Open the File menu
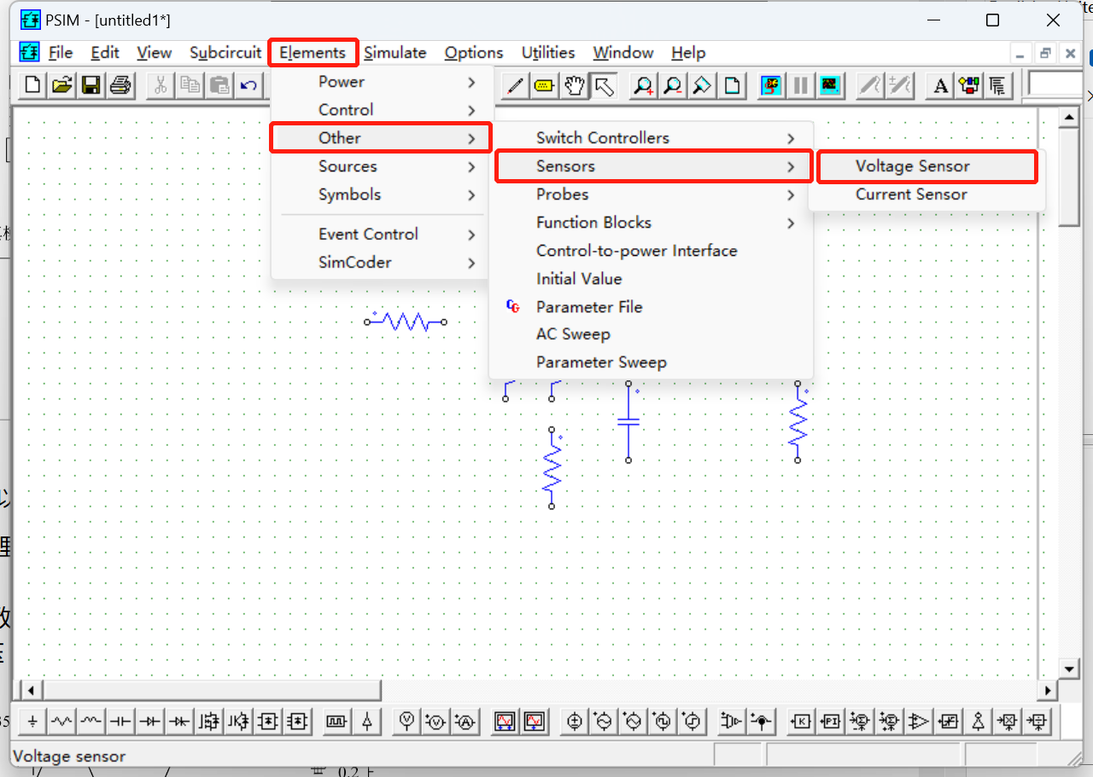Screen dimensions: 1093x777 [x=61, y=53]
